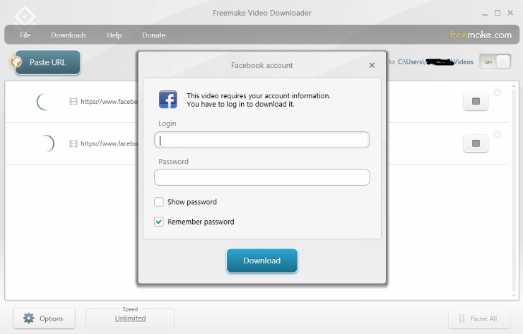Close the Freemake Video Downloader window
Screen dimensions: 523x334
[x=510, y=13]
